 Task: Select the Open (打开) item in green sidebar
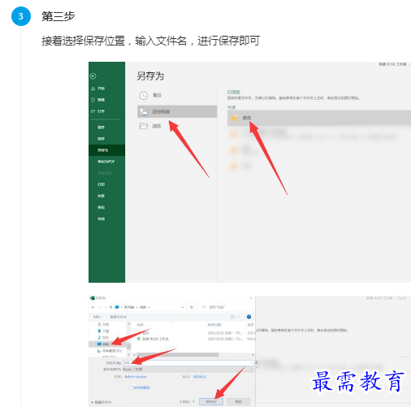coord(98,111)
